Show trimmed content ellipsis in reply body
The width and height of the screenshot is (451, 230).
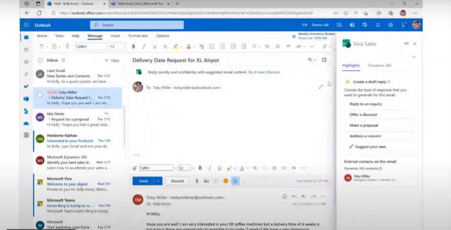(x=136, y=155)
